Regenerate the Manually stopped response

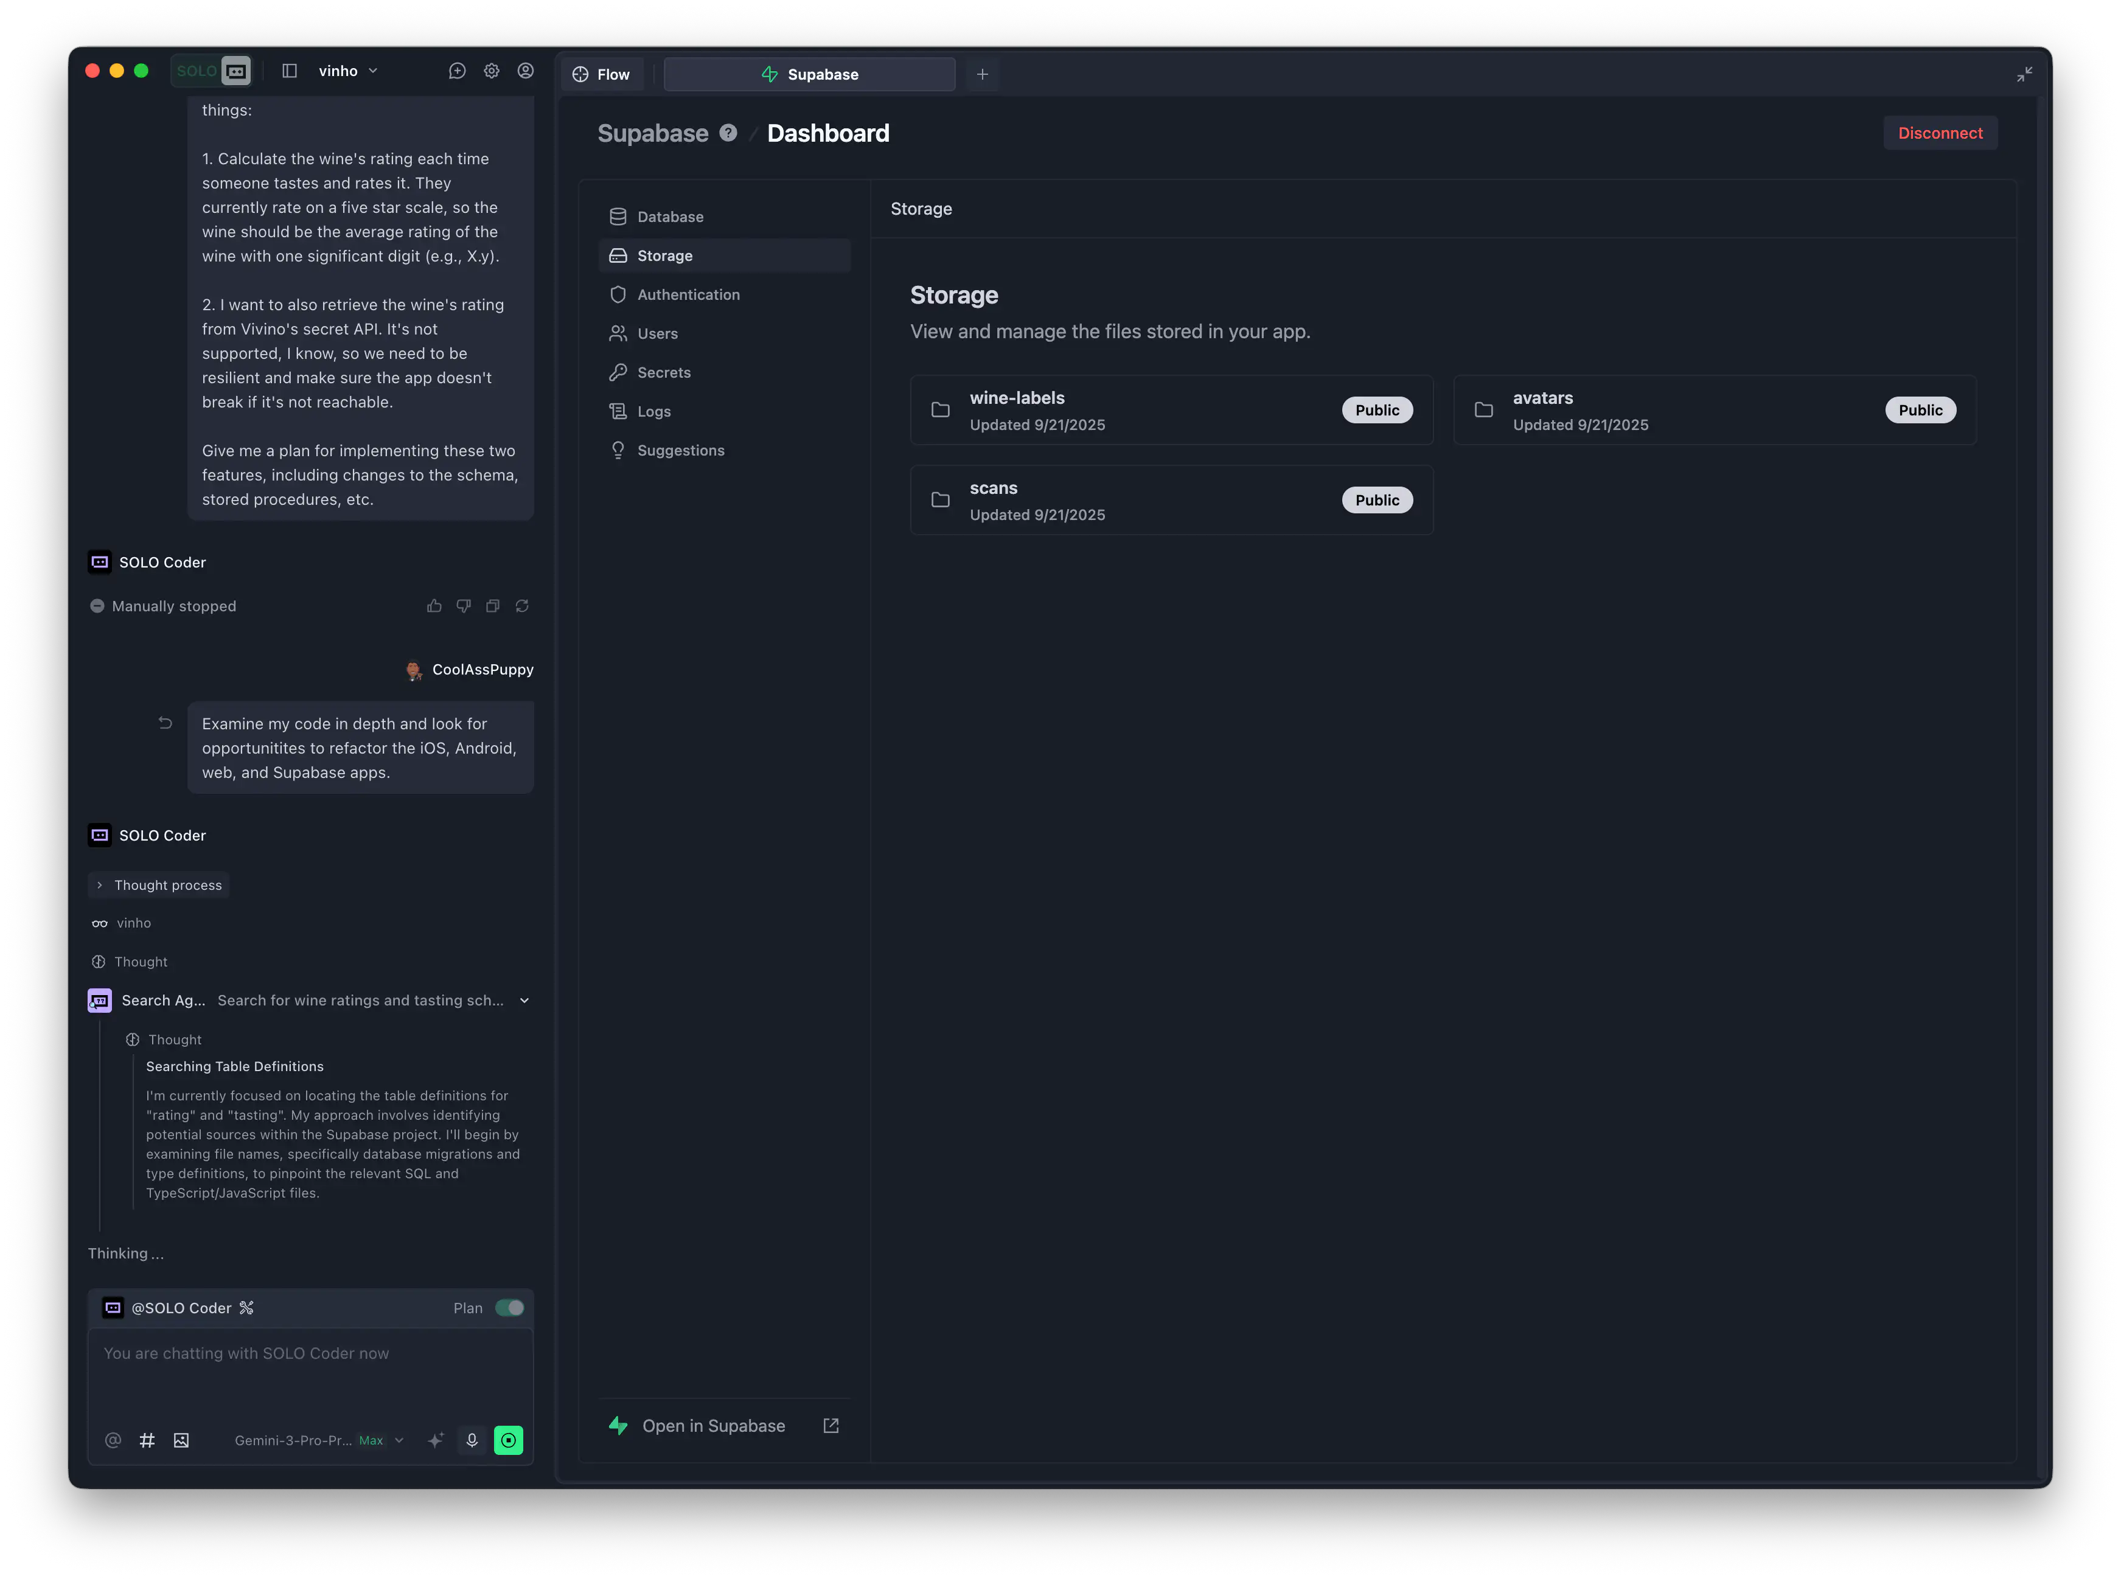(x=522, y=606)
